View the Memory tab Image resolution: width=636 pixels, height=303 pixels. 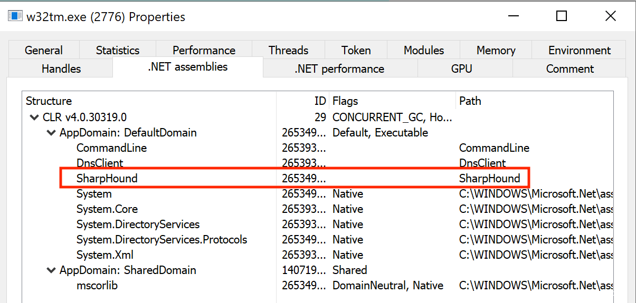click(x=496, y=51)
